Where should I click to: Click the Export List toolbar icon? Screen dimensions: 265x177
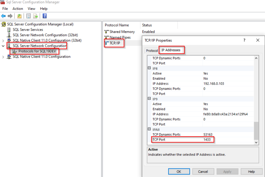(x=35, y=16)
